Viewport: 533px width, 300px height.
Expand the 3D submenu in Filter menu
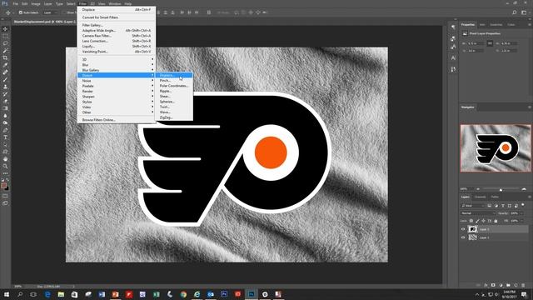[117, 59]
